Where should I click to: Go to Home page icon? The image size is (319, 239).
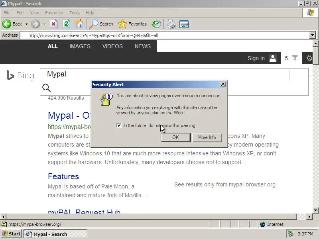pyautogui.click(x=79, y=24)
